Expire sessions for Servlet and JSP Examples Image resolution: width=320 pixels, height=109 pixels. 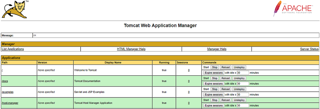[x=214, y=95]
